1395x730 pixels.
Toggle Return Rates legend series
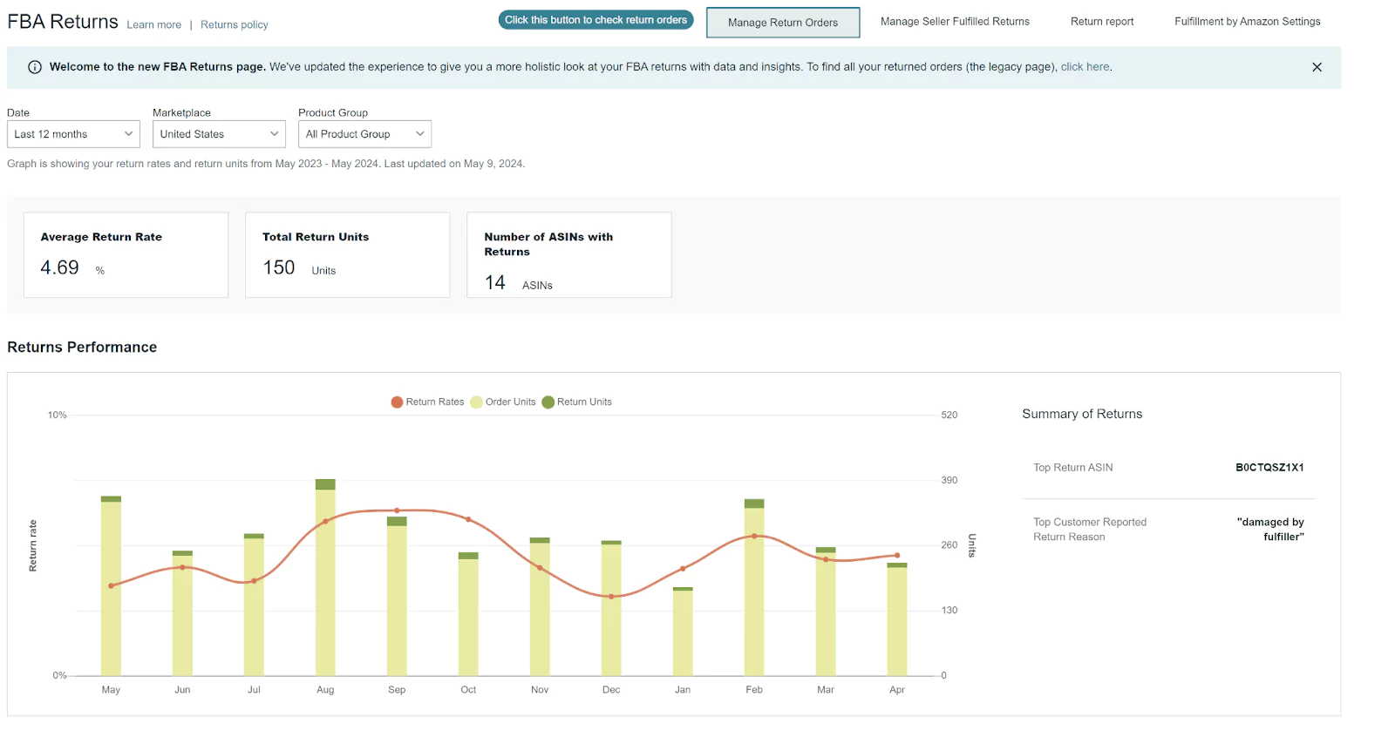427,402
